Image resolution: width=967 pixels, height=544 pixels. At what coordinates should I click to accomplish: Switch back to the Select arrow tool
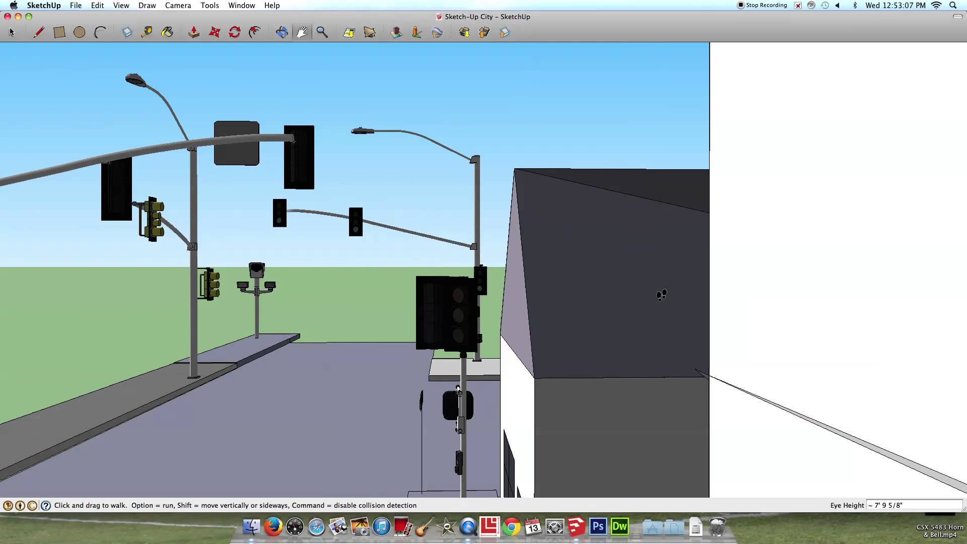tap(12, 32)
